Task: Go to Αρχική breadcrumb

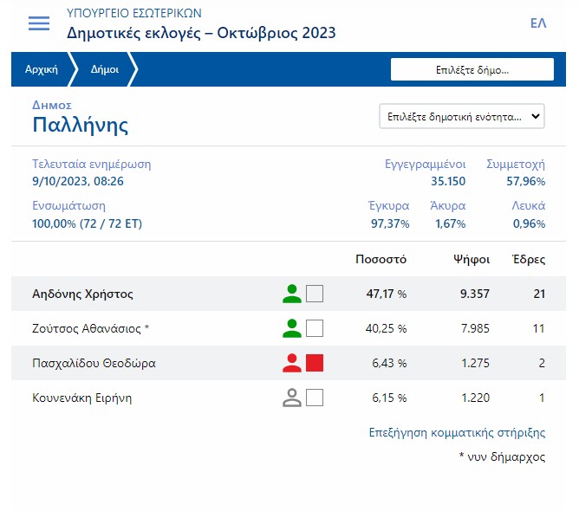Action: (x=42, y=69)
